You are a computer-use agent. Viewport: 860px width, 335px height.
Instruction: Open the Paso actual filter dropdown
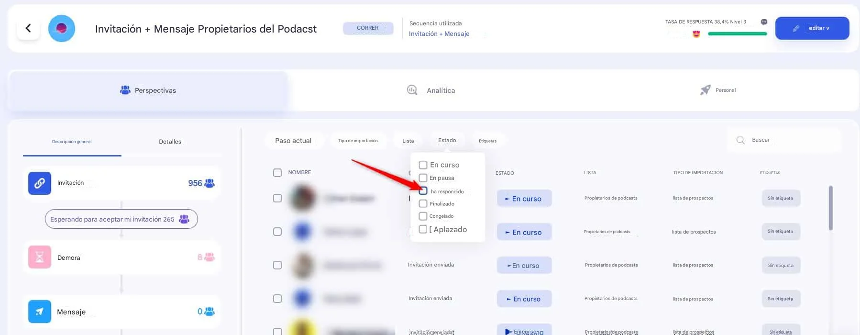293,141
